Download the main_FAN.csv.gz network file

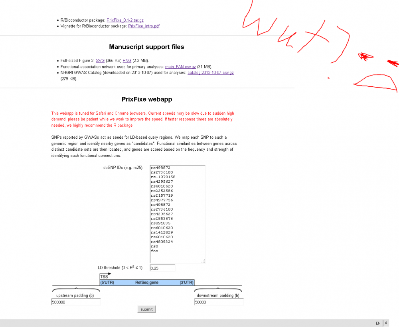pyautogui.click(x=180, y=67)
